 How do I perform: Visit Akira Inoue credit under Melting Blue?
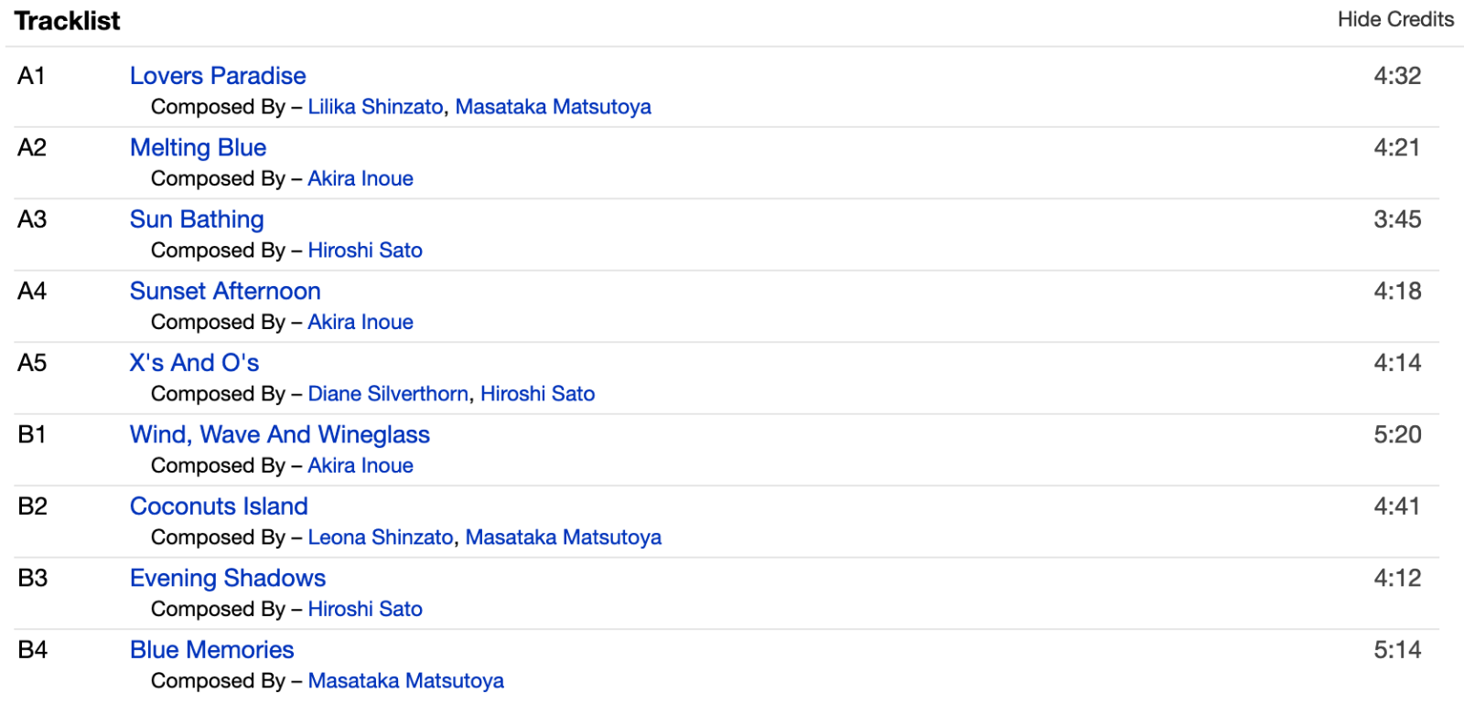point(361,178)
